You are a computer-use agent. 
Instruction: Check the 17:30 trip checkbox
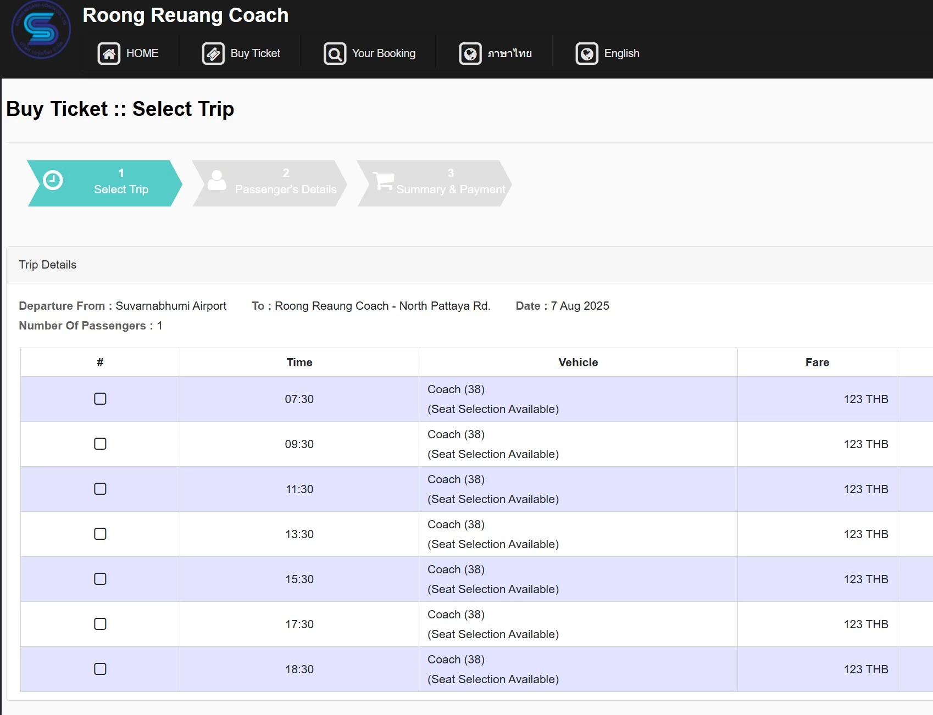(x=100, y=624)
